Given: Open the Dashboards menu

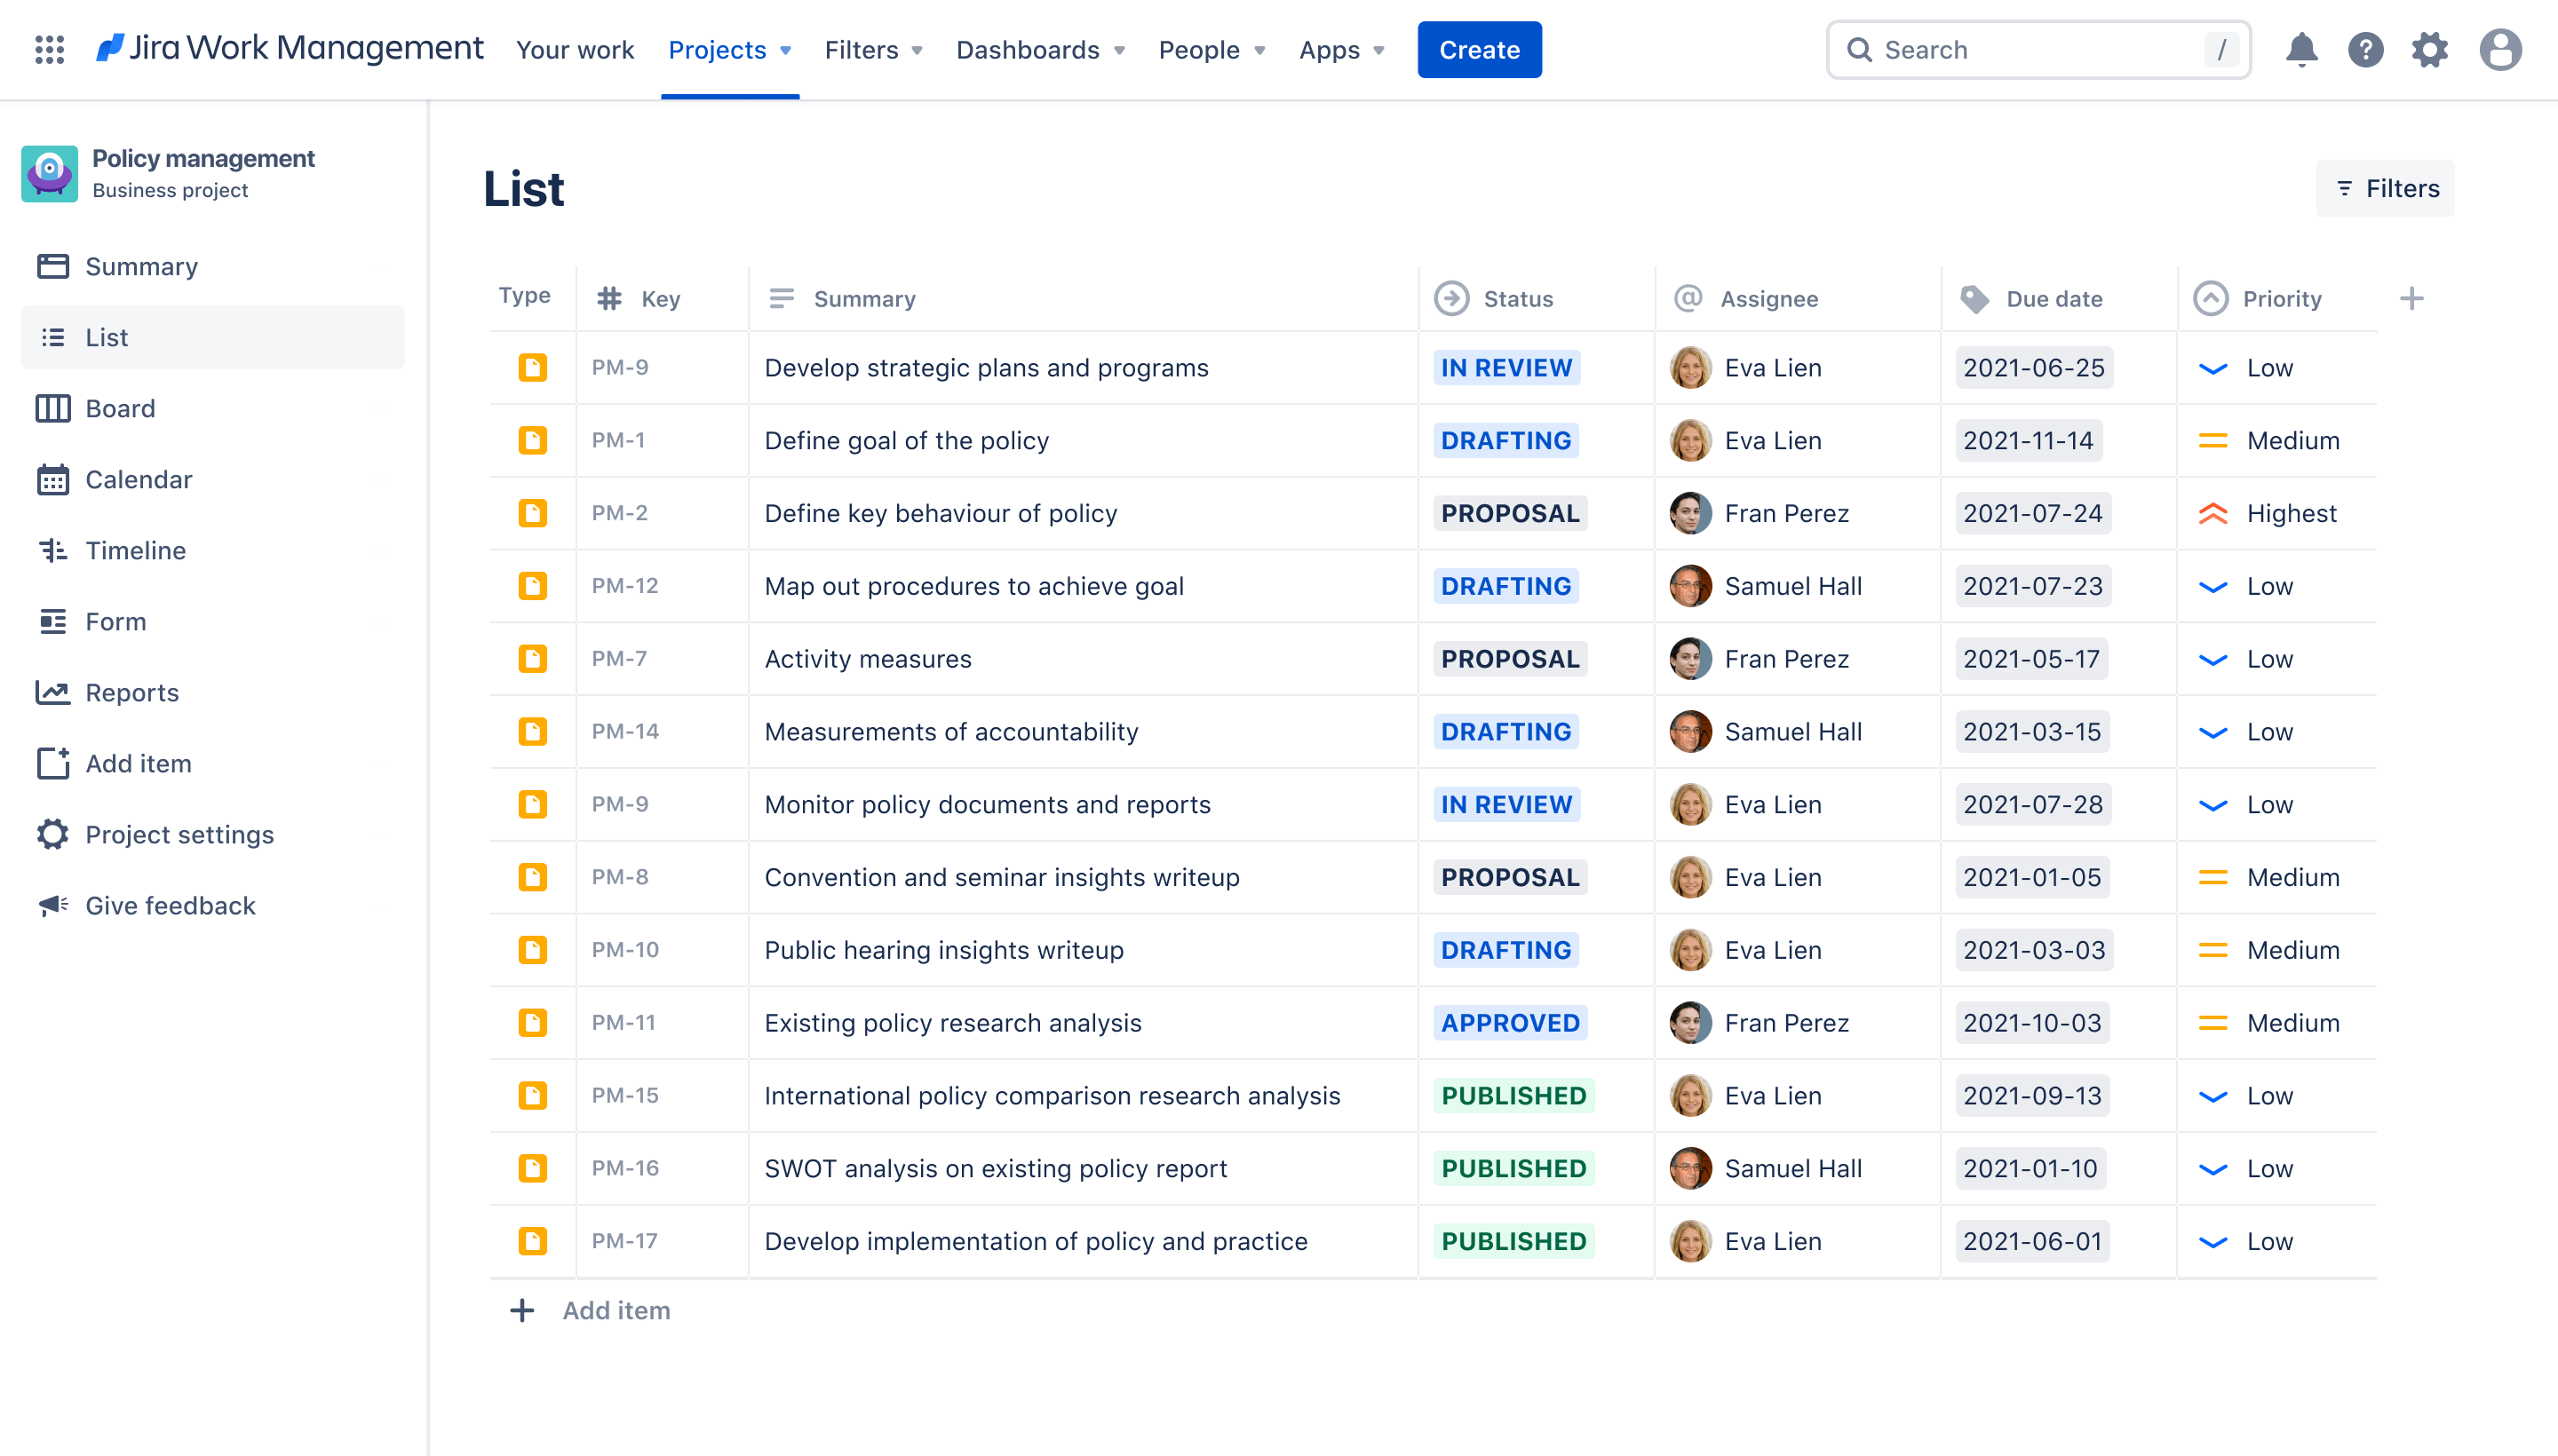Looking at the screenshot, I should (x=1037, y=47).
